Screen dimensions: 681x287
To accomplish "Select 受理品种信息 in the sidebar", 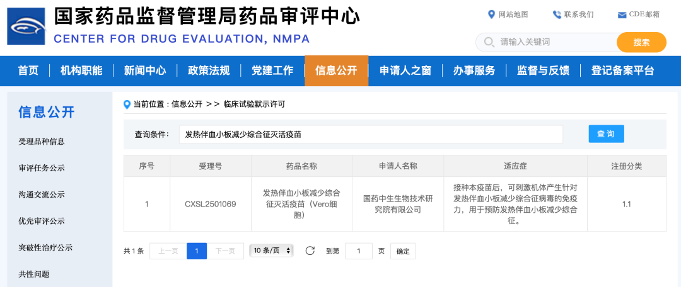I will (42, 142).
